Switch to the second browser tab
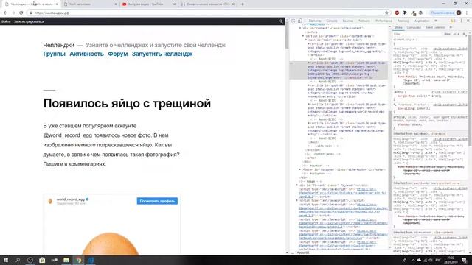 pos(90,4)
